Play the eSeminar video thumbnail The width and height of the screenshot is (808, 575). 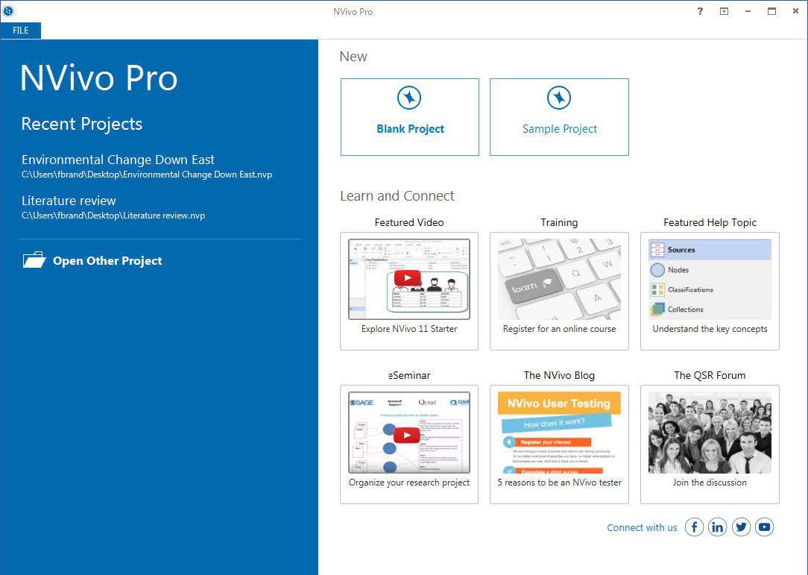tap(409, 432)
